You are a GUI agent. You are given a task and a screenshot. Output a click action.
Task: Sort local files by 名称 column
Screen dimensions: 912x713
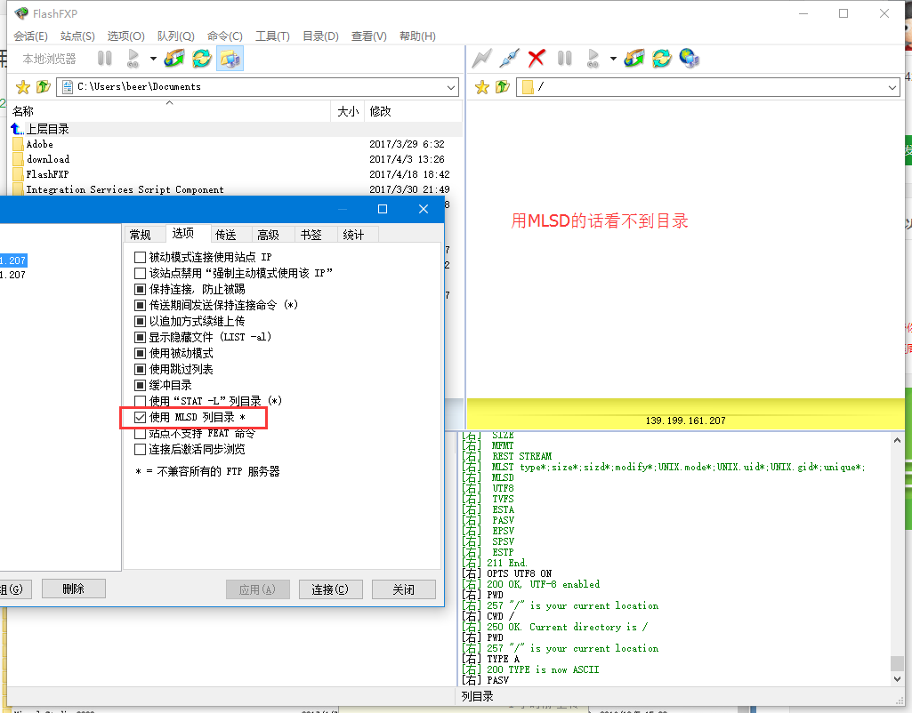point(170,111)
